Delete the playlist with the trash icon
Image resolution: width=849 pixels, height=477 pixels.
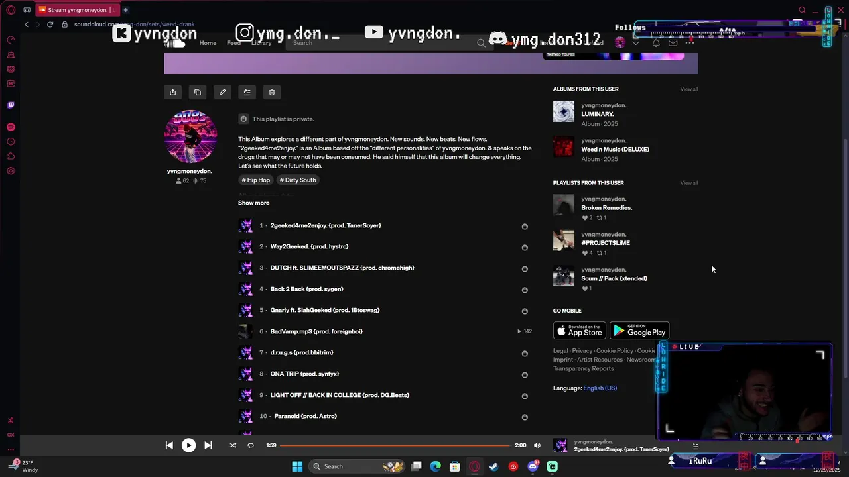tap(271, 92)
